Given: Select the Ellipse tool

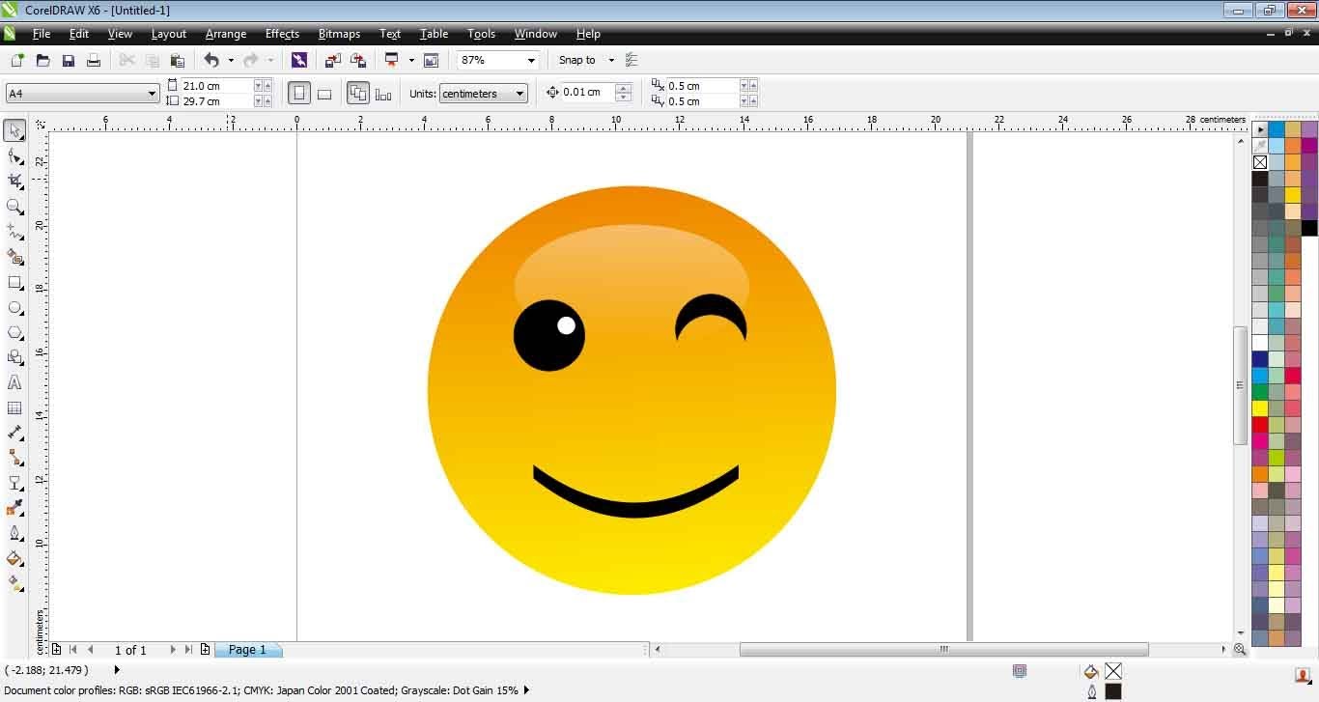Looking at the screenshot, I should tap(14, 308).
